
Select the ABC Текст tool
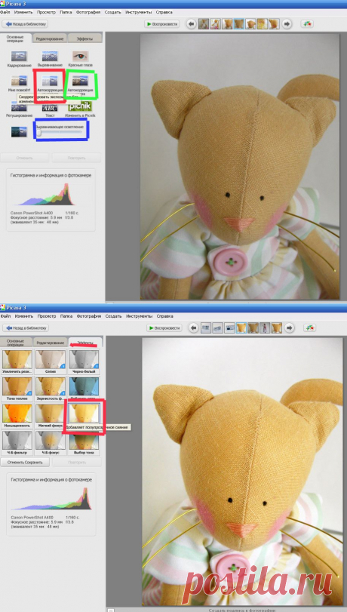50,108
